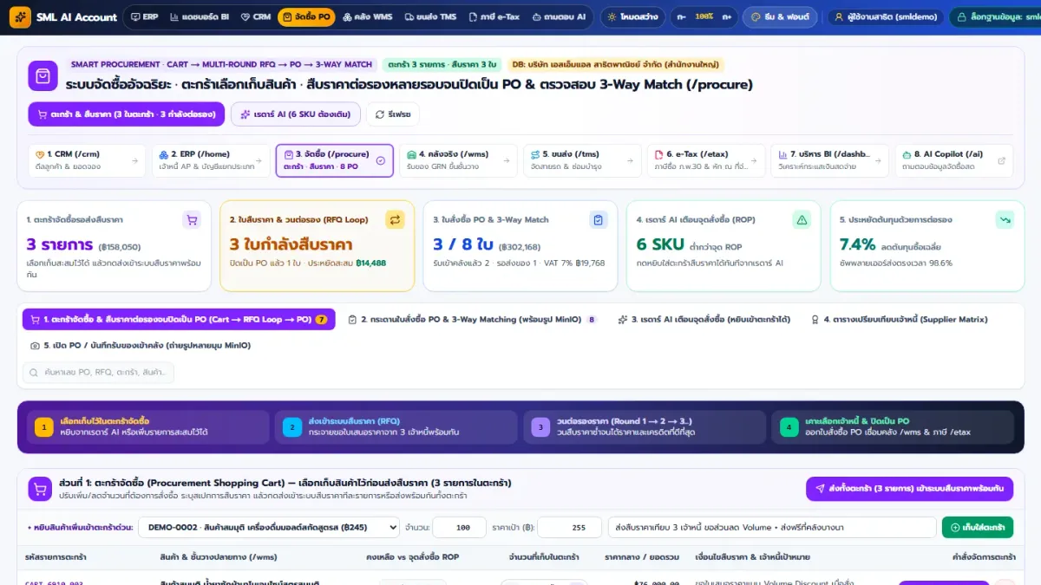The height and width of the screenshot is (585, 1041).
Task: Open the DEMO-0002 product dropdown
Action: [269, 527]
